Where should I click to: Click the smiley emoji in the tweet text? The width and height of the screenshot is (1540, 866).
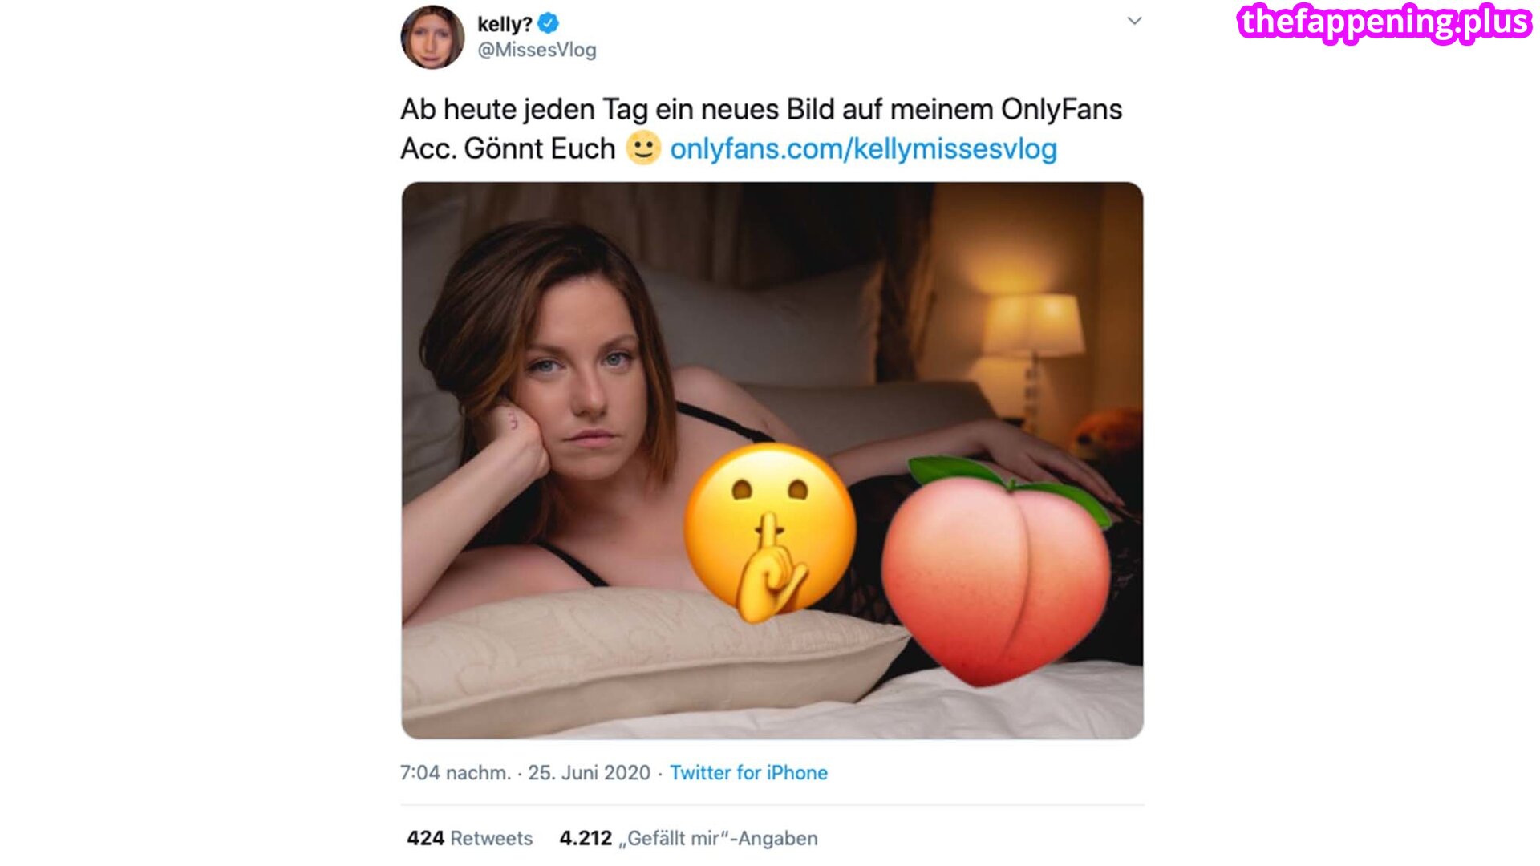pyautogui.click(x=642, y=148)
